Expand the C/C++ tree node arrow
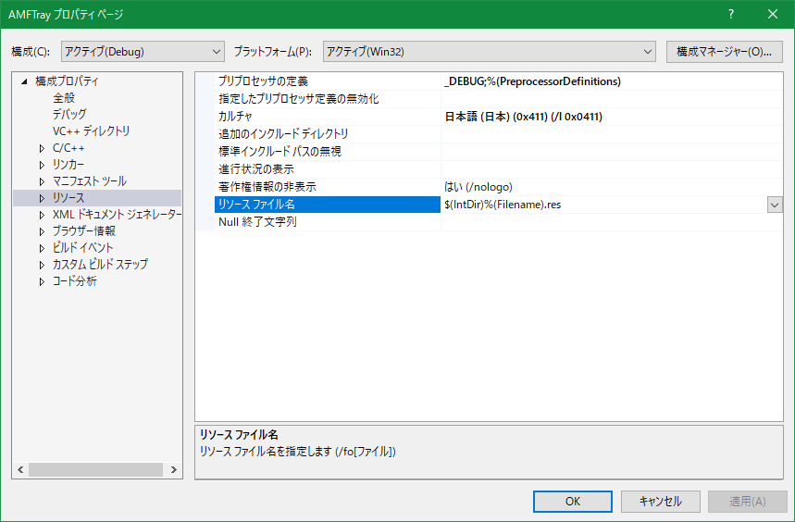Viewport: 795px width, 522px height. coord(42,148)
